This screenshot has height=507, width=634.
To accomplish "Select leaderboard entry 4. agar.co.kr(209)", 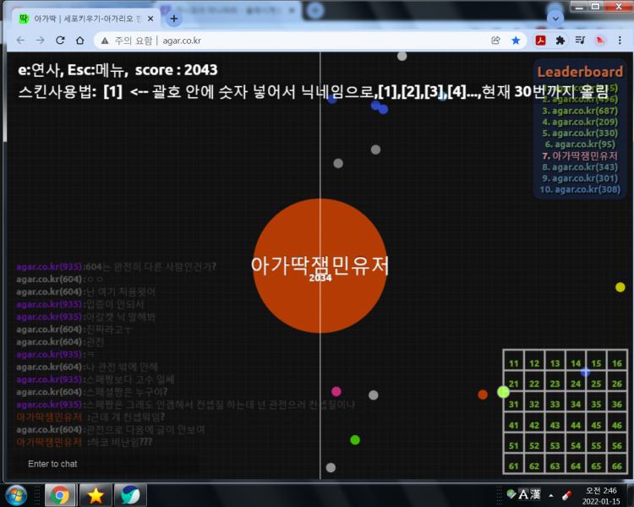I will click(580, 122).
